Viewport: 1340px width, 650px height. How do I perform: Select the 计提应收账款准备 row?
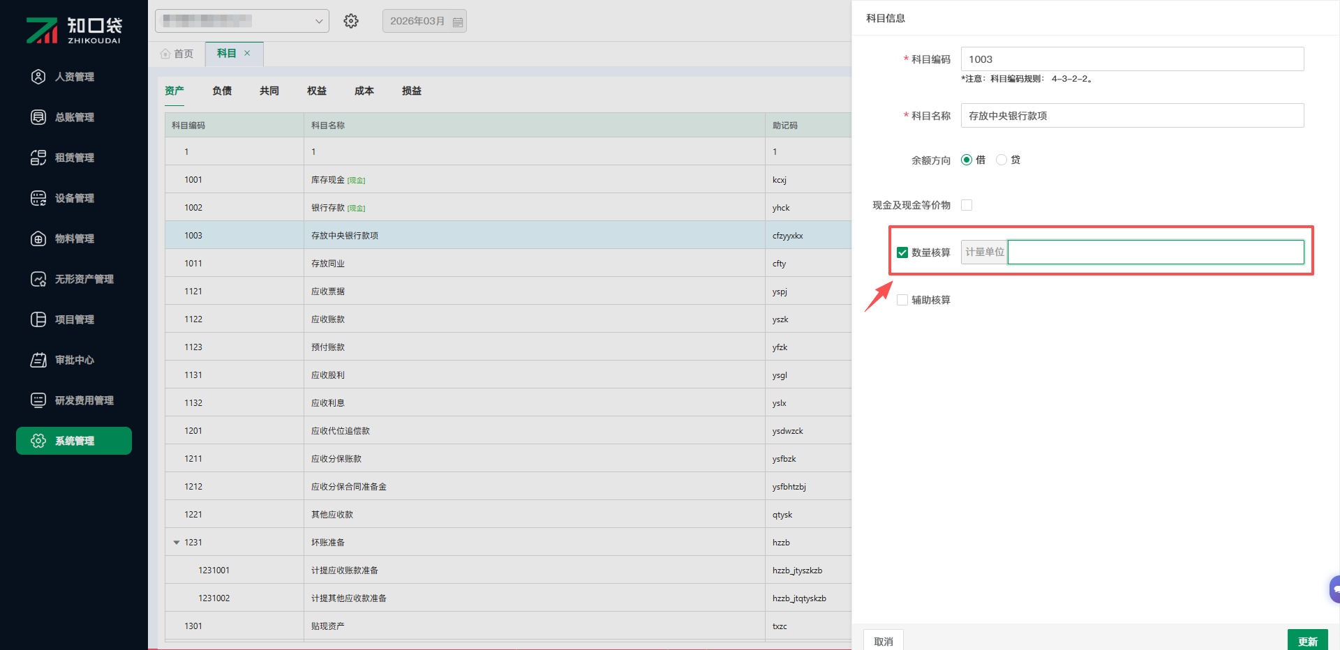[x=508, y=570]
